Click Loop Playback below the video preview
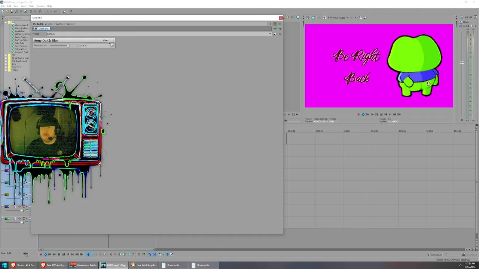 click(363, 114)
